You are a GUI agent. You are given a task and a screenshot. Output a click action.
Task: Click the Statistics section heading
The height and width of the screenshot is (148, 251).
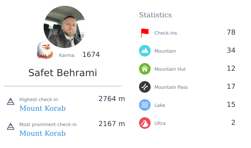tap(155, 15)
